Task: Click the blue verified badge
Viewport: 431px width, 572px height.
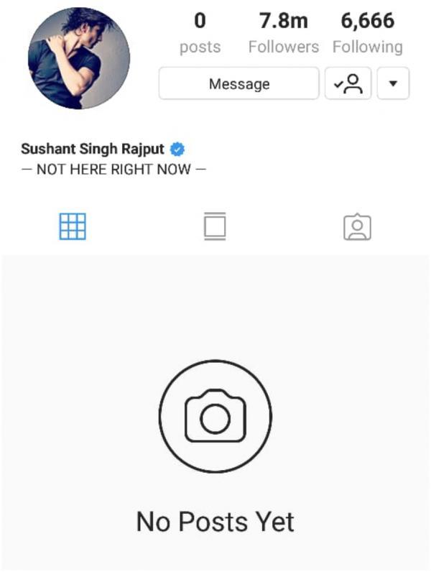Action: pos(177,149)
